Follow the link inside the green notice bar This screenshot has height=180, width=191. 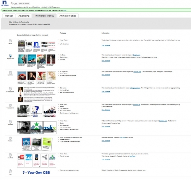click(x=64, y=10)
